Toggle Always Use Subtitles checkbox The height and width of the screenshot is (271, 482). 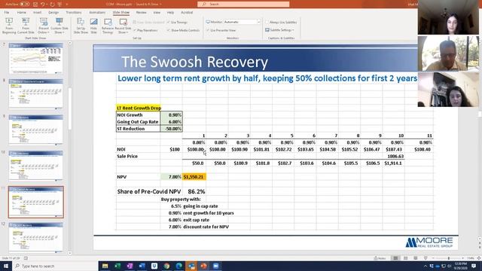tap(281, 22)
